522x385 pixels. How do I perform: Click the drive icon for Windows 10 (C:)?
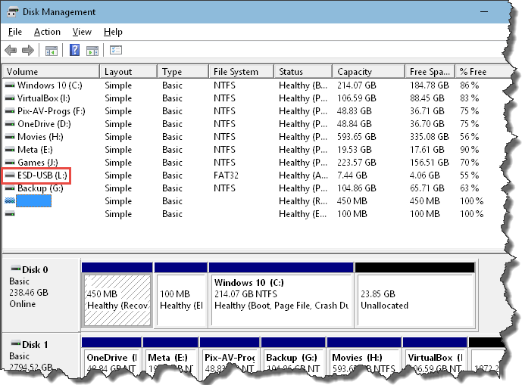pos(10,85)
